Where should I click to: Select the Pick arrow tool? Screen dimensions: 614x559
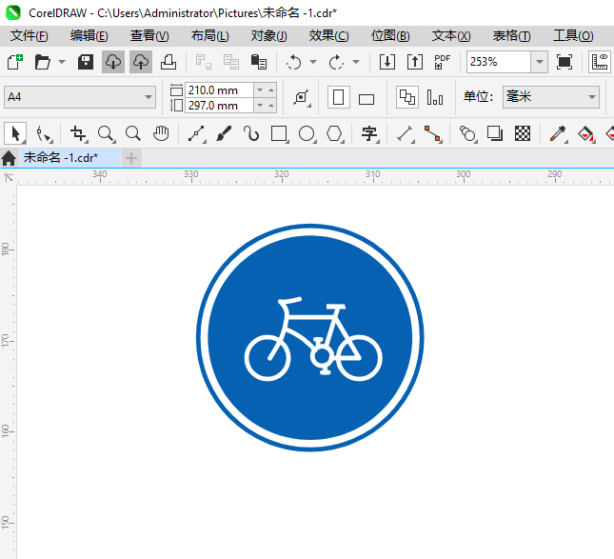click(x=15, y=134)
